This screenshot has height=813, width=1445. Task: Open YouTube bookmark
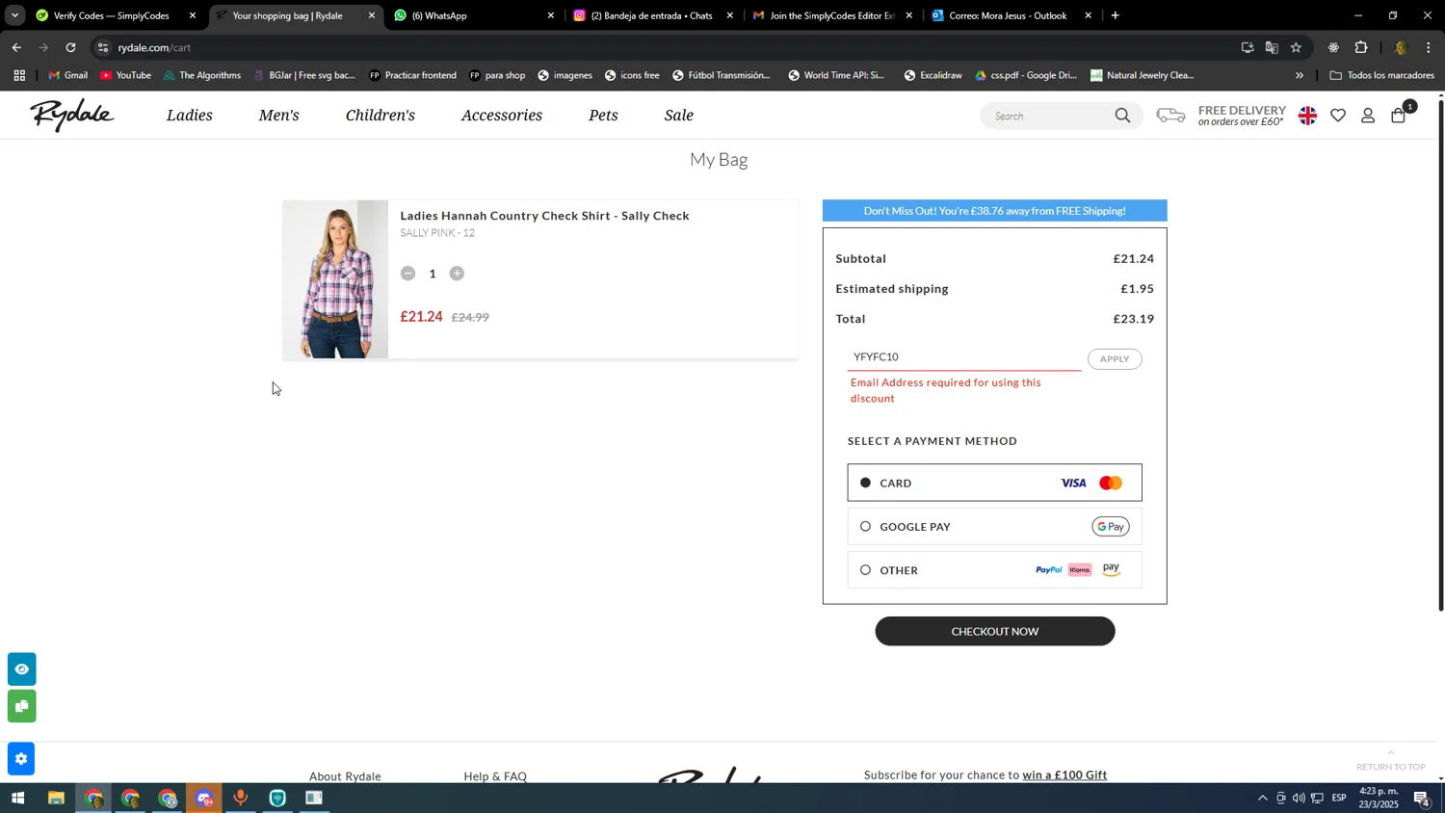click(125, 75)
